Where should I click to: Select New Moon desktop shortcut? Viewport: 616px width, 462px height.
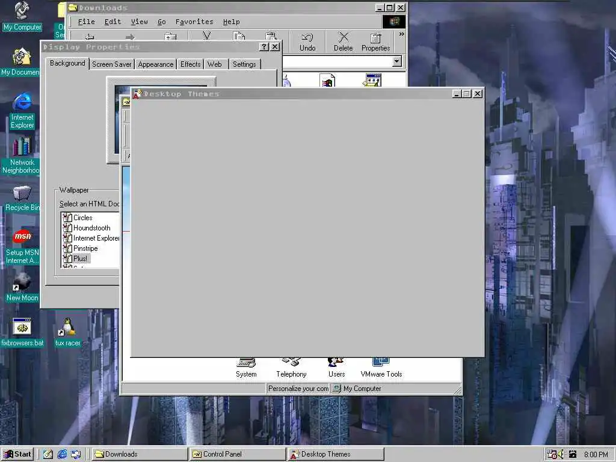tap(22, 287)
